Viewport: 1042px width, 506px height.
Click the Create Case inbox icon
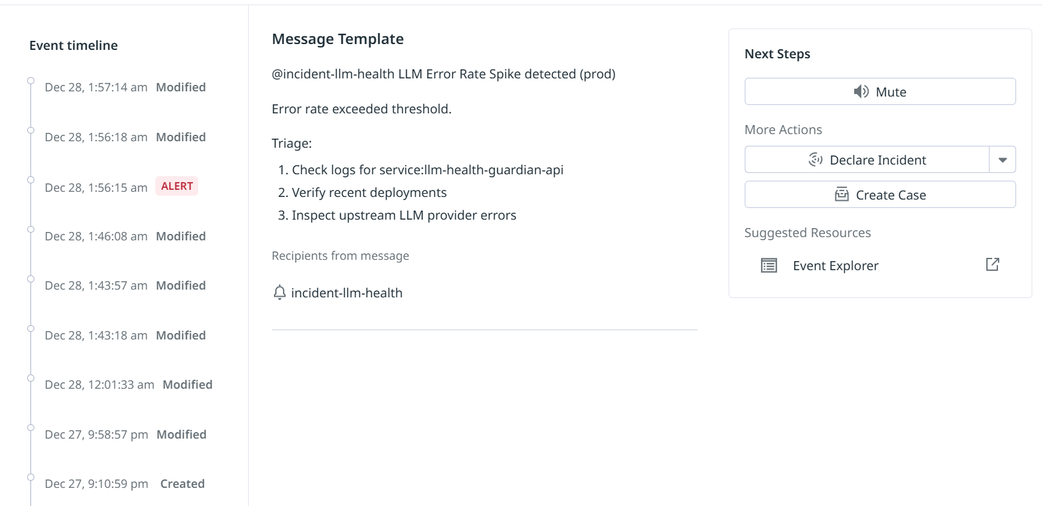click(841, 194)
